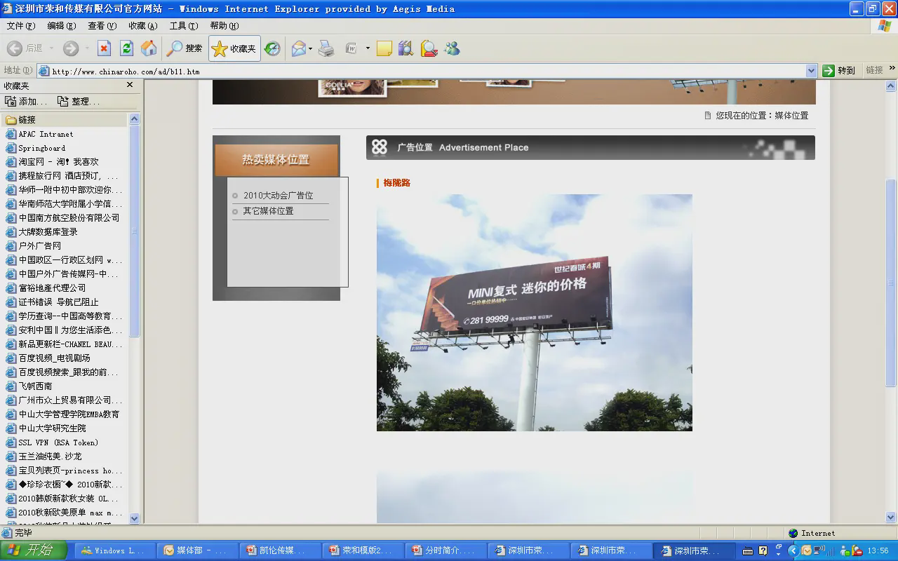Click the 2010大动会广告位 link

[278, 196]
